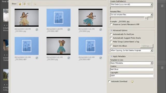Click the _DSC0003.NEF filename label
The height and width of the screenshot is (93, 166).
84,59
